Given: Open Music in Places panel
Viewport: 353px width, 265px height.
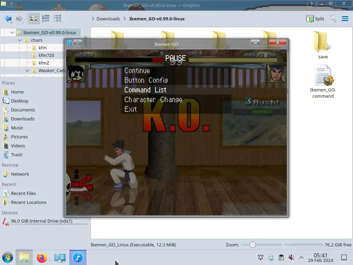Looking at the screenshot, I should [x=17, y=128].
